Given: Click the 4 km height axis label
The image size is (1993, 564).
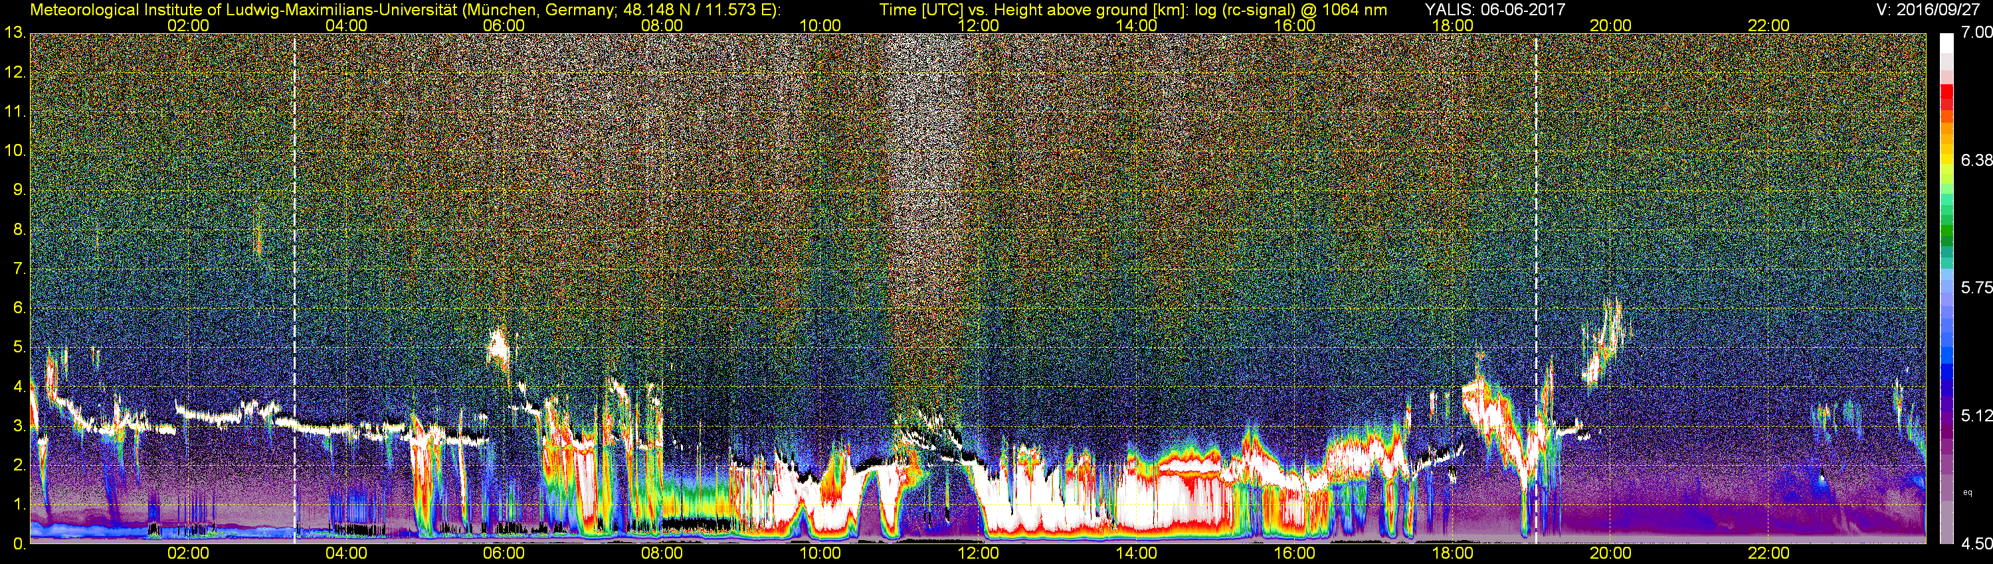Looking at the screenshot, I should point(19,387).
